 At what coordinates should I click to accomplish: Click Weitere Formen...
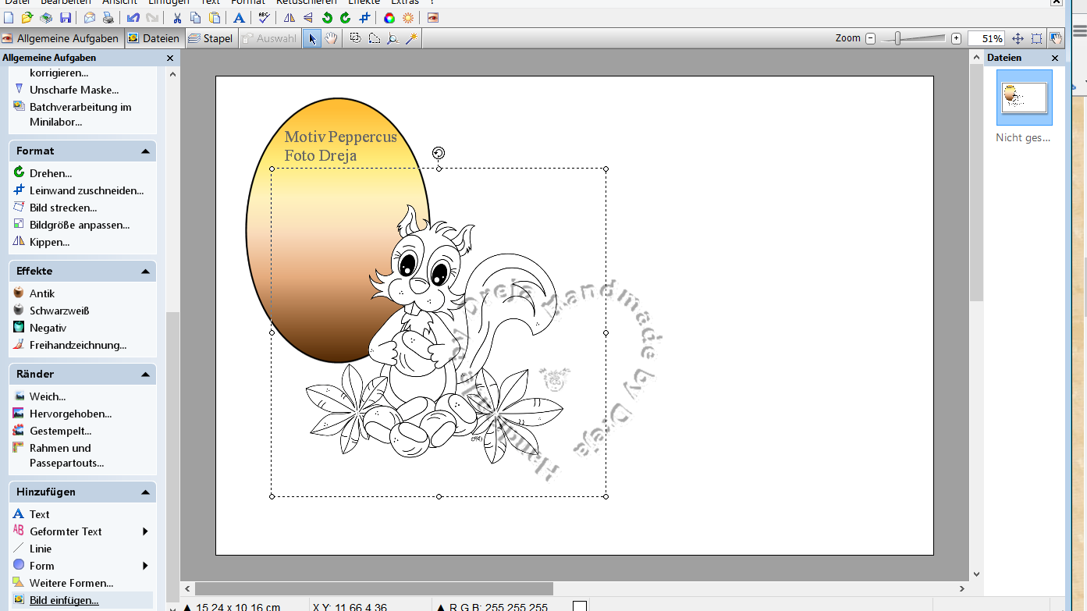pos(72,583)
